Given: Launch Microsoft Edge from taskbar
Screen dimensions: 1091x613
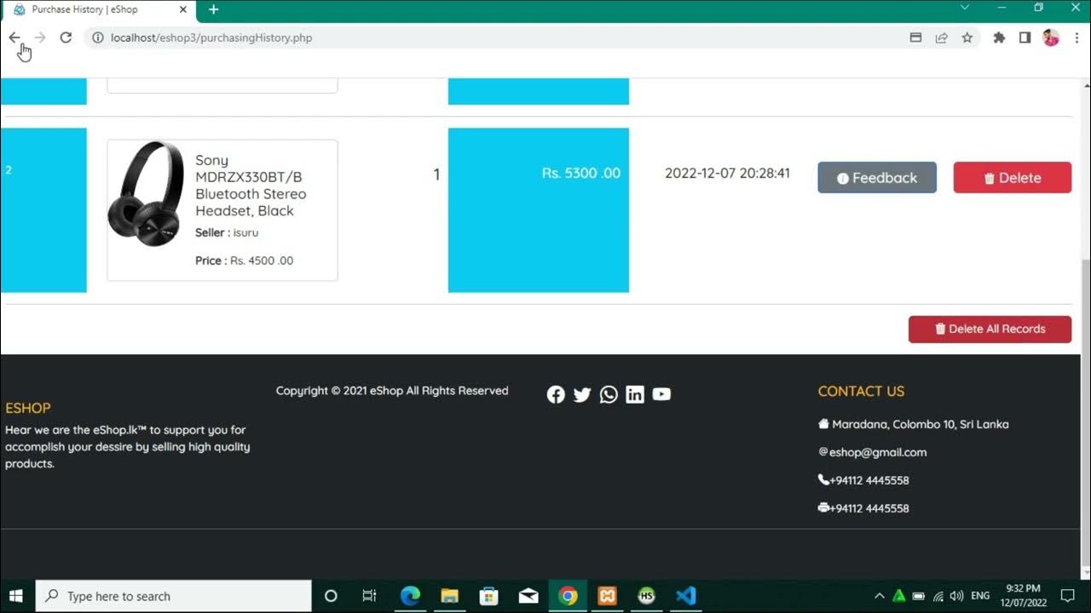Looking at the screenshot, I should pyautogui.click(x=410, y=596).
